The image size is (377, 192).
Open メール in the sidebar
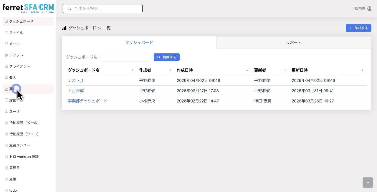click(x=28, y=44)
